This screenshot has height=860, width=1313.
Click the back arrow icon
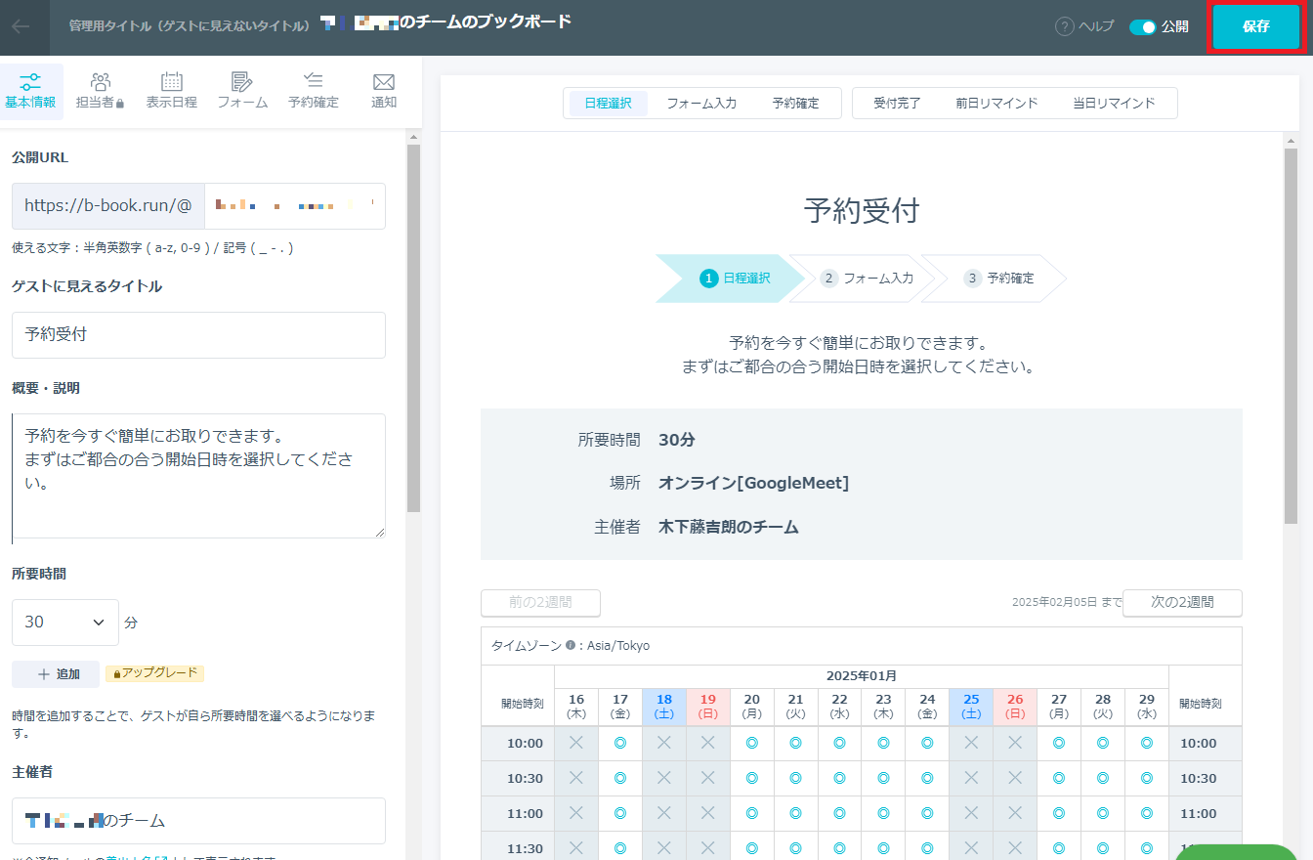[x=21, y=26]
